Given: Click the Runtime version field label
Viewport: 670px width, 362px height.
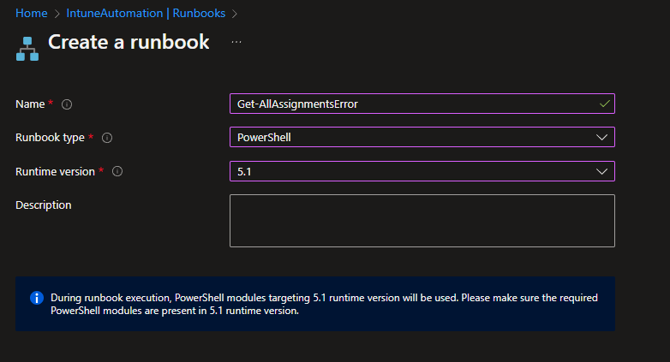Looking at the screenshot, I should tap(55, 171).
